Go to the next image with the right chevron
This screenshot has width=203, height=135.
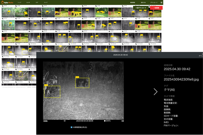(156, 91)
